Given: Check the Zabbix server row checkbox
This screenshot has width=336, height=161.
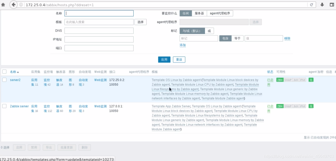Looking at the screenshot, I should 4,106.
